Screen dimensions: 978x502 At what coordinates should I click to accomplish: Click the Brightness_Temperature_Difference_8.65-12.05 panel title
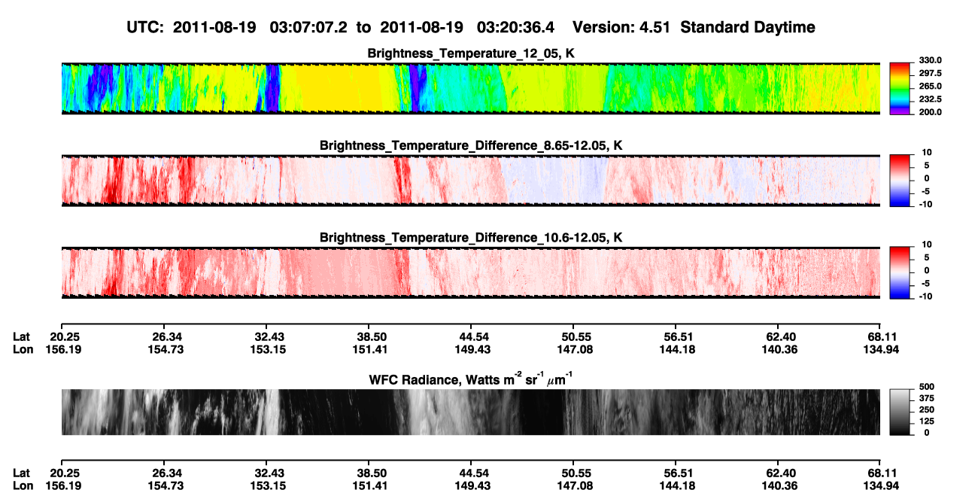tap(471, 145)
